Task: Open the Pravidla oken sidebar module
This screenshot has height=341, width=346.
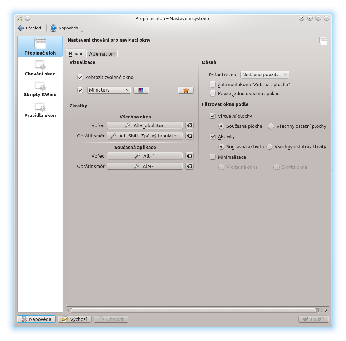Action: [40, 110]
